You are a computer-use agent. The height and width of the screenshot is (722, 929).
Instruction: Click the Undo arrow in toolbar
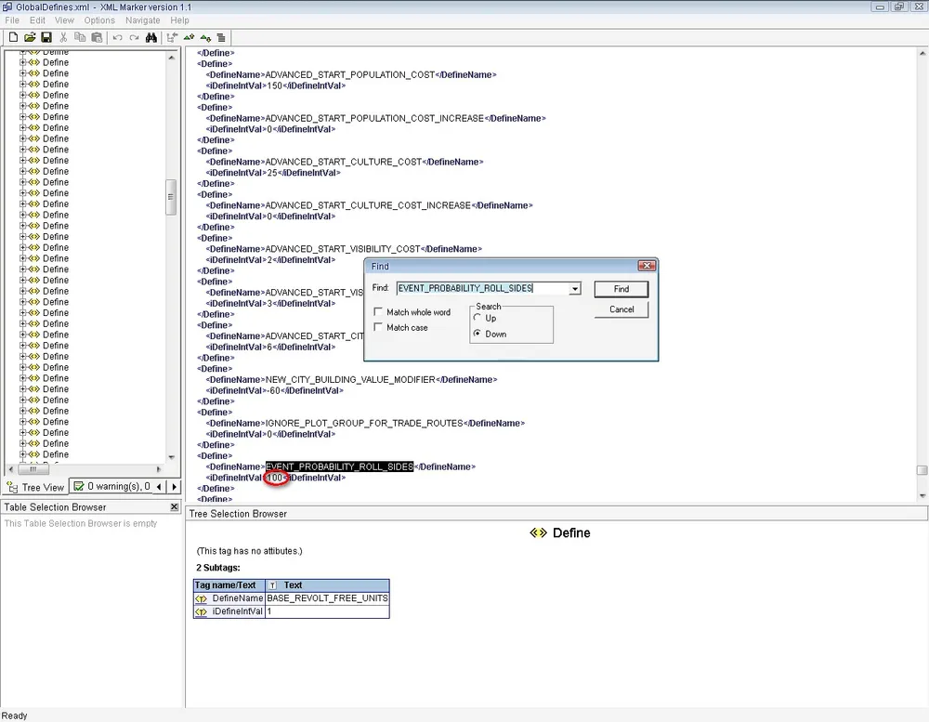[x=117, y=37]
